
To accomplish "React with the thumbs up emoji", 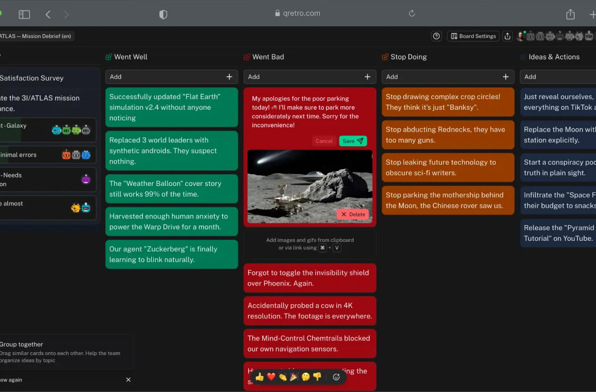I will [x=259, y=377].
